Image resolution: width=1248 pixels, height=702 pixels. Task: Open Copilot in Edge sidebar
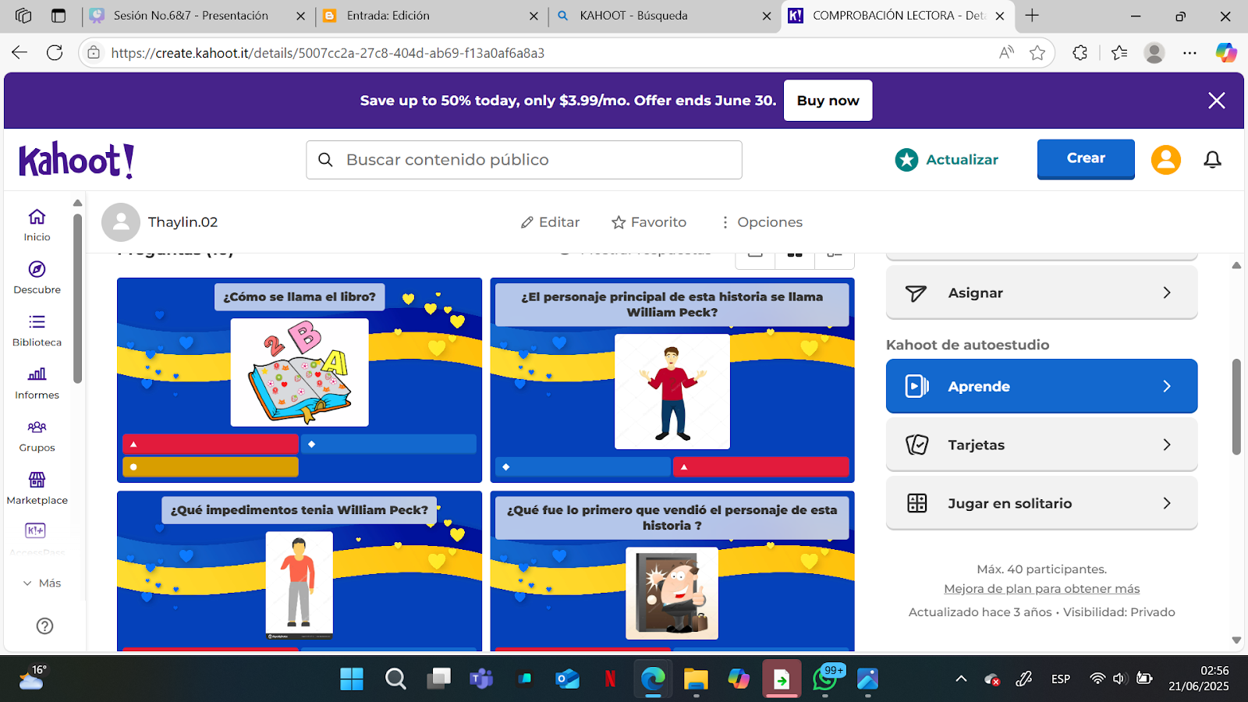1226,52
